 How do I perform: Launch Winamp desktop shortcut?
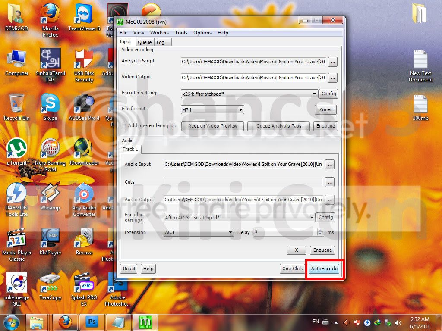click(x=50, y=197)
